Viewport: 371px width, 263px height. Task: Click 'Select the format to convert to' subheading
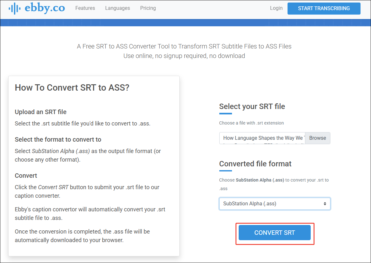point(58,139)
